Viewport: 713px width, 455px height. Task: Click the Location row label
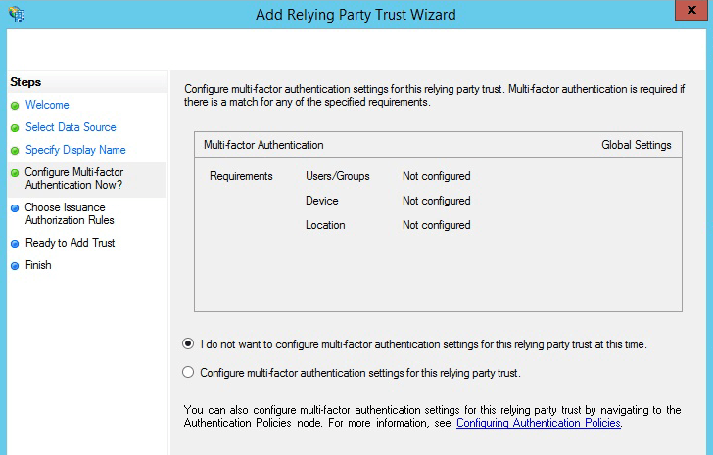tap(325, 225)
